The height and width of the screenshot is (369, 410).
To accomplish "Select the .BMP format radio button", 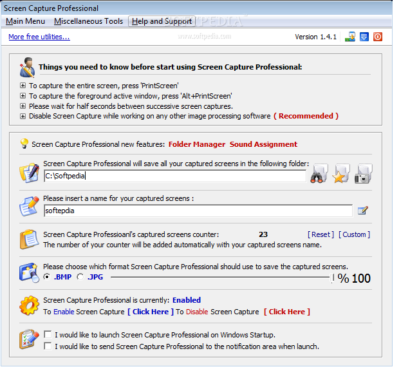I will [47, 277].
